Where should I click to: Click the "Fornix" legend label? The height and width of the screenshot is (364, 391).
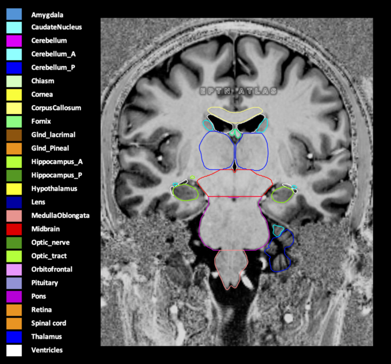41,121
